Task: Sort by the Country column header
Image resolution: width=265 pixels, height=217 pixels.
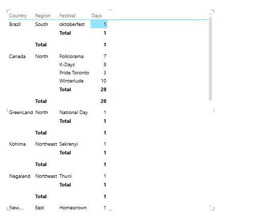Action: 18,16
